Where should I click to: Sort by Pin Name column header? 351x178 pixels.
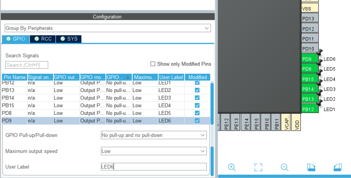(15, 77)
